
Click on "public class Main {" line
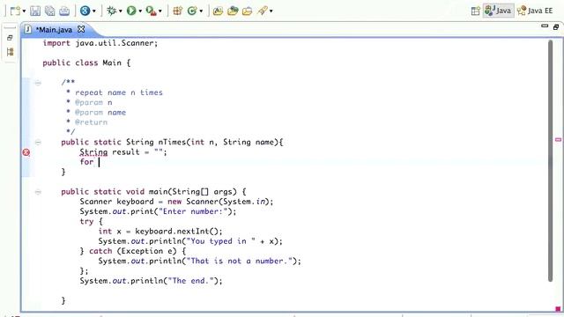[x=86, y=63]
